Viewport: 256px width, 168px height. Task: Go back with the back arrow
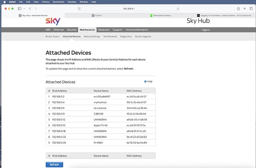[x=30, y=9]
